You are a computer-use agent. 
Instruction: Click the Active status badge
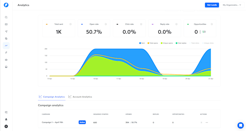[x=82, y=122]
